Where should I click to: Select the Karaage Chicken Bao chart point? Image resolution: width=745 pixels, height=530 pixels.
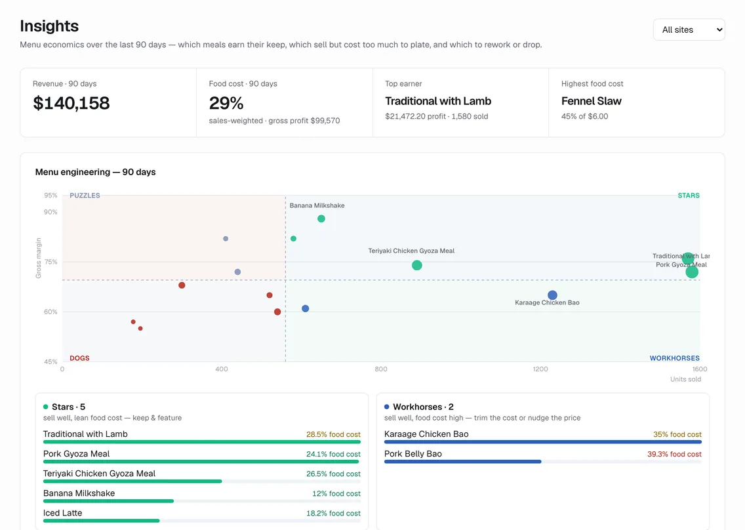click(552, 295)
